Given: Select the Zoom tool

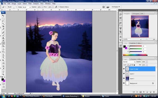Looking at the screenshot, I should click(x=3, y=74).
